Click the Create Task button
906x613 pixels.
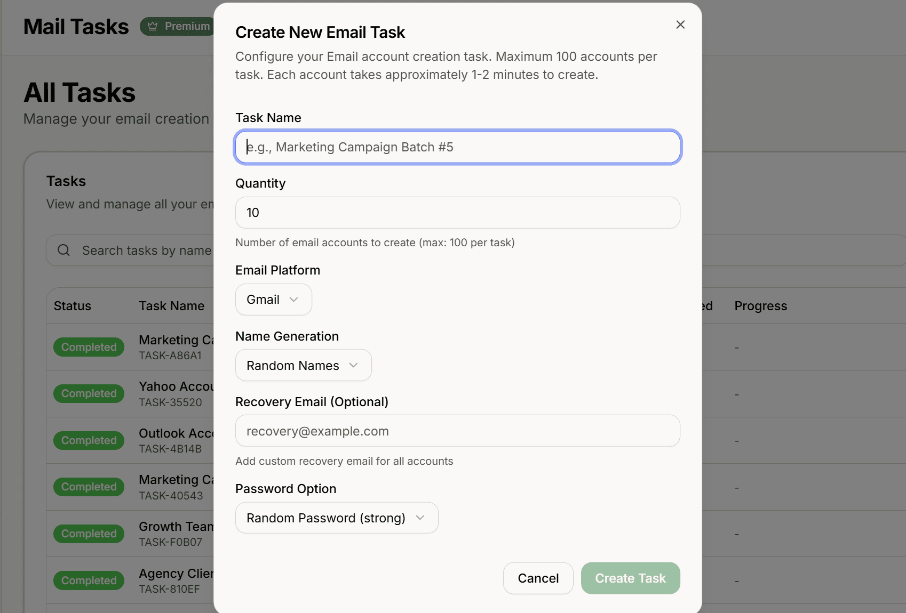(631, 578)
